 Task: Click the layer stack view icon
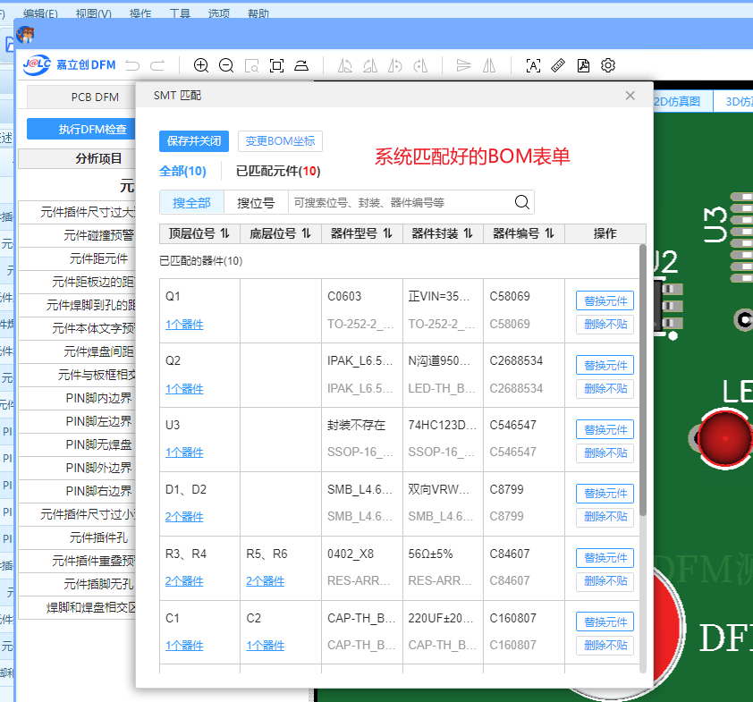tap(301, 65)
